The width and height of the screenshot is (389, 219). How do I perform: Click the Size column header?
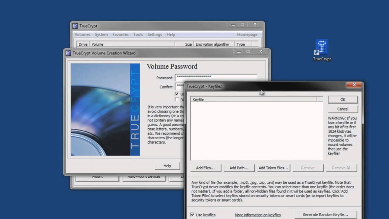tap(184, 44)
